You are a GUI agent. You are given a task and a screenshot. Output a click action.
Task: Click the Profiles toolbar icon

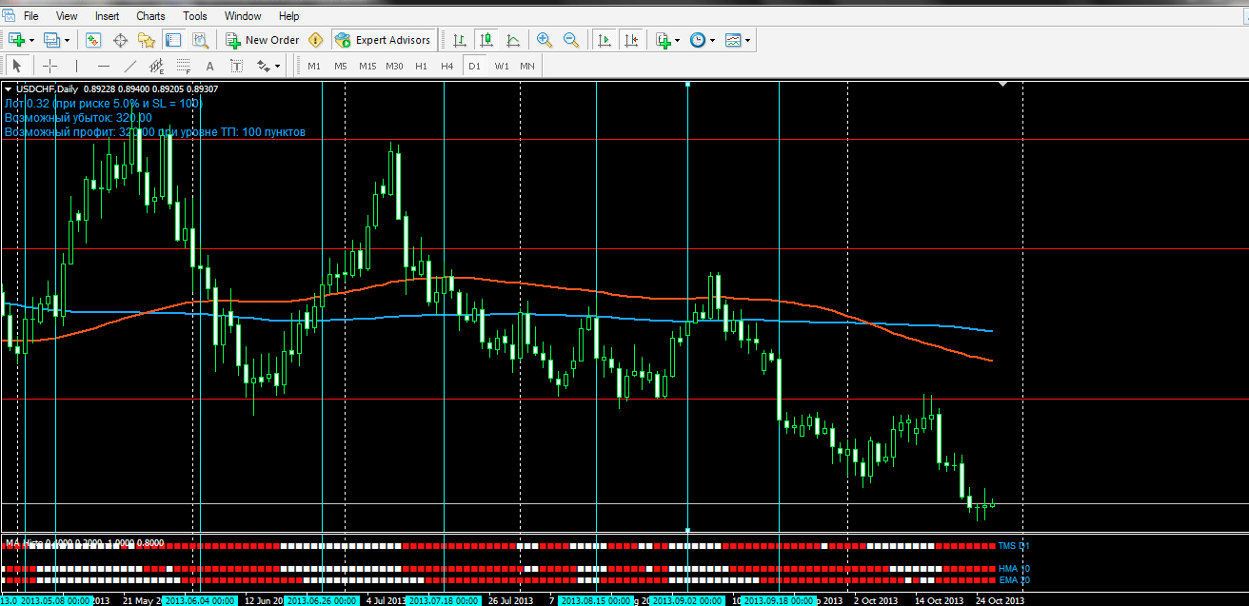click(51, 40)
